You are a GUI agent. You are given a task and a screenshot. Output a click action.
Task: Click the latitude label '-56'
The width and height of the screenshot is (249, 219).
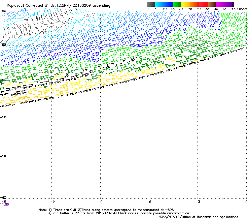click(x=3, y=117)
